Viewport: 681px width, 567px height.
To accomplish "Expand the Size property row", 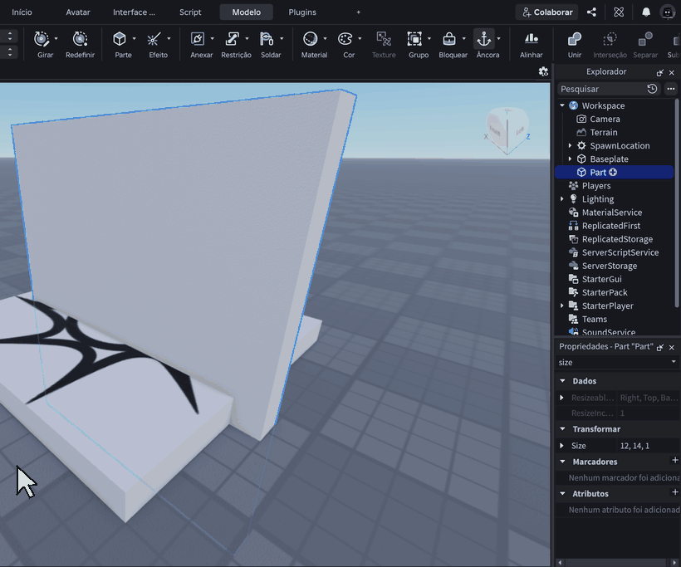I will pos(562,446).
